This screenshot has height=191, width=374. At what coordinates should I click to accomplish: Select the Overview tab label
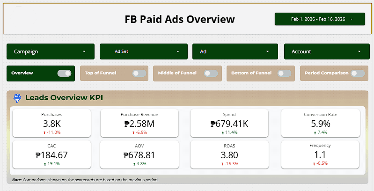click(22, 73)
